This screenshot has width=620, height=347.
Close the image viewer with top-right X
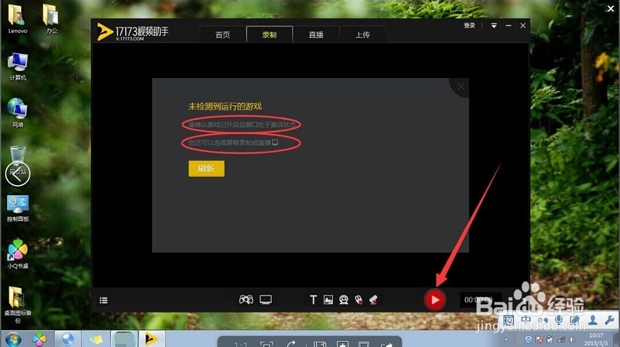[x=611, y=8]
